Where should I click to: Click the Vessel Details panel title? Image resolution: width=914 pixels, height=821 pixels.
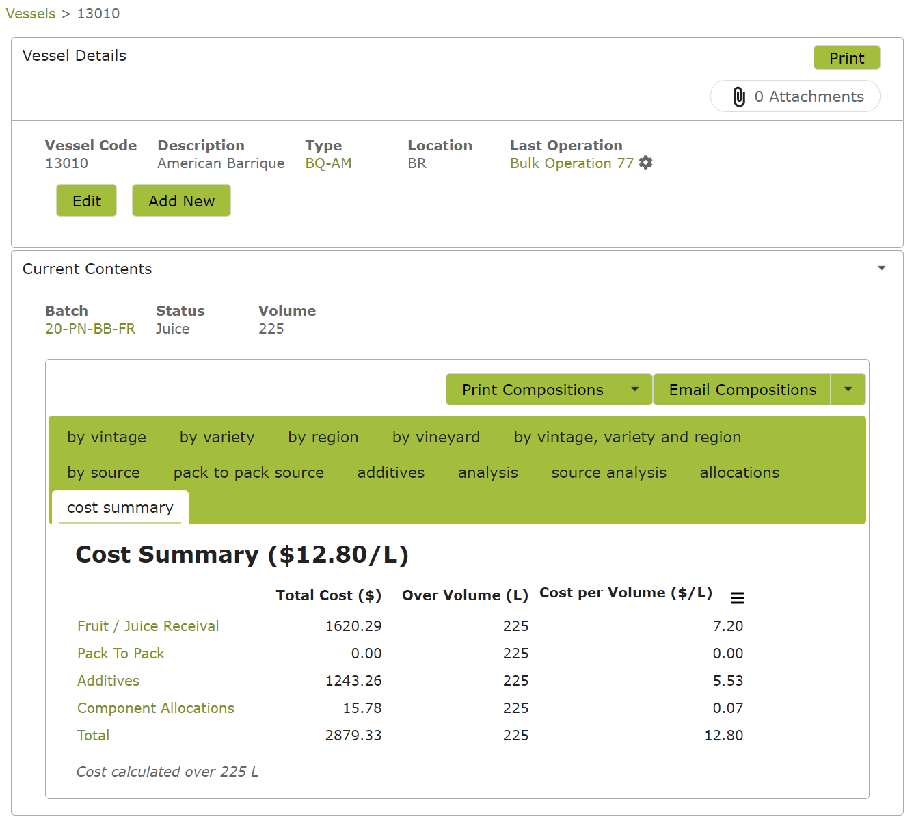pyautogui.click(x=75, y=55)
